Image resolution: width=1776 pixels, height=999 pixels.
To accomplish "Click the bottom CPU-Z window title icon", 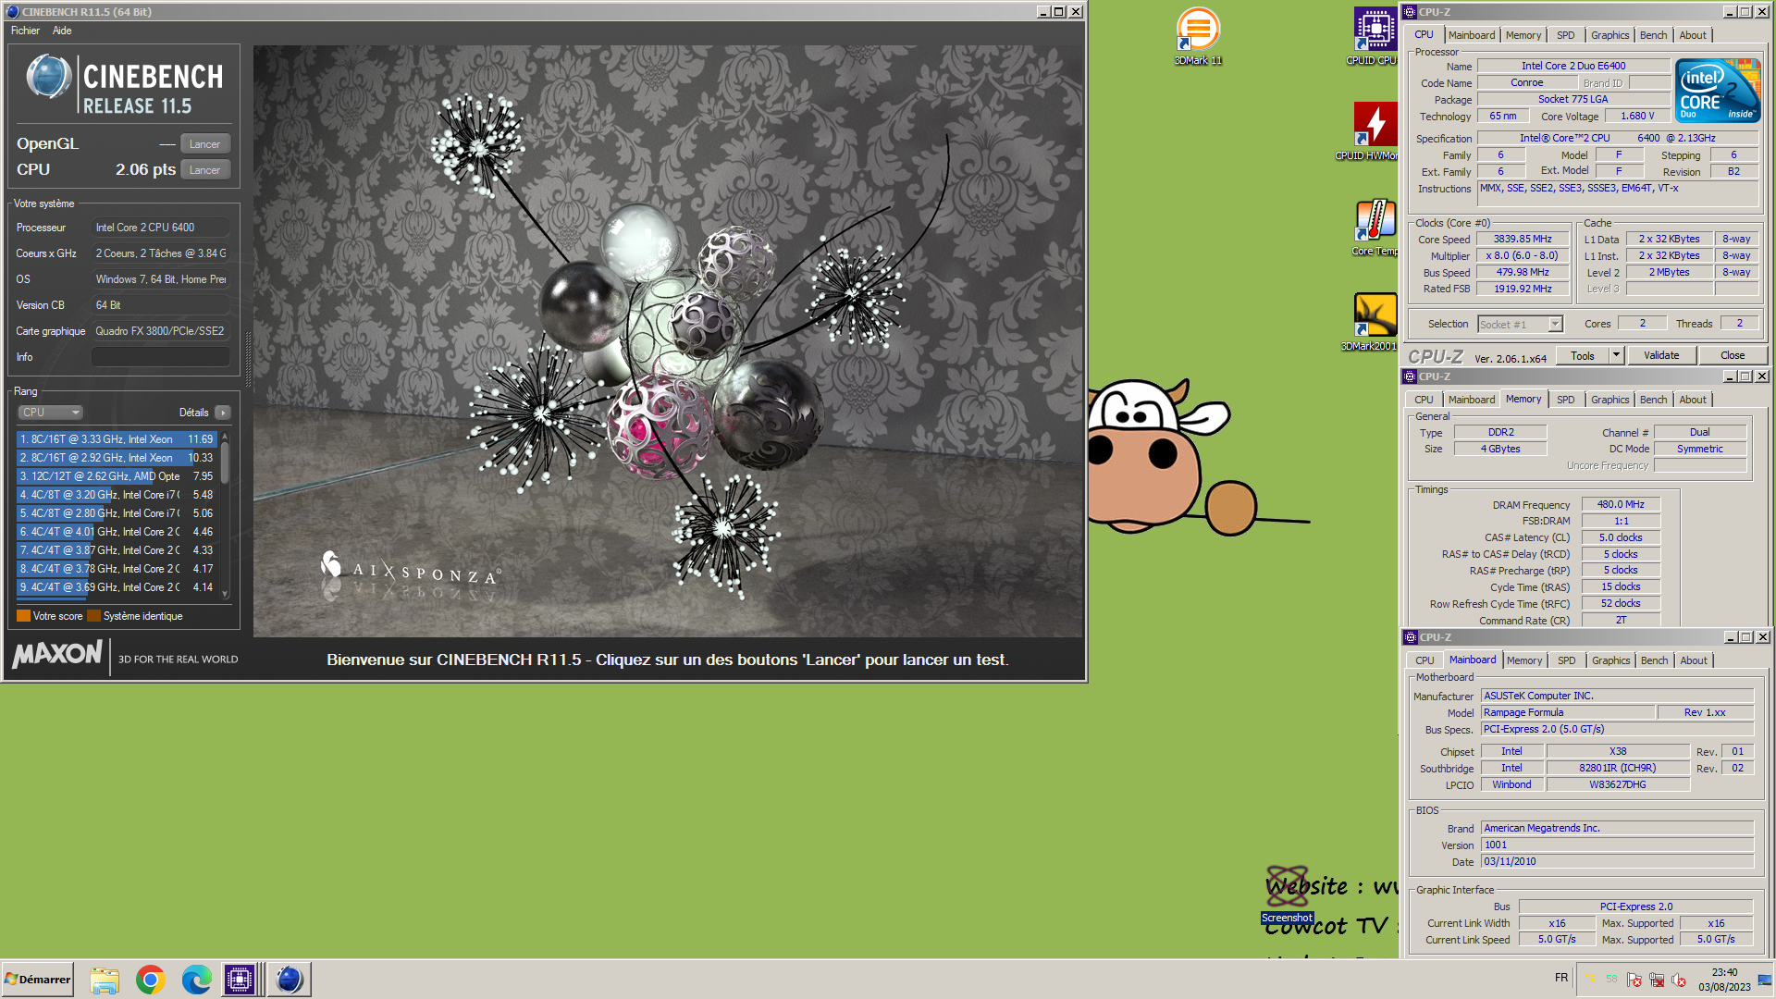I will (1411, 637).
